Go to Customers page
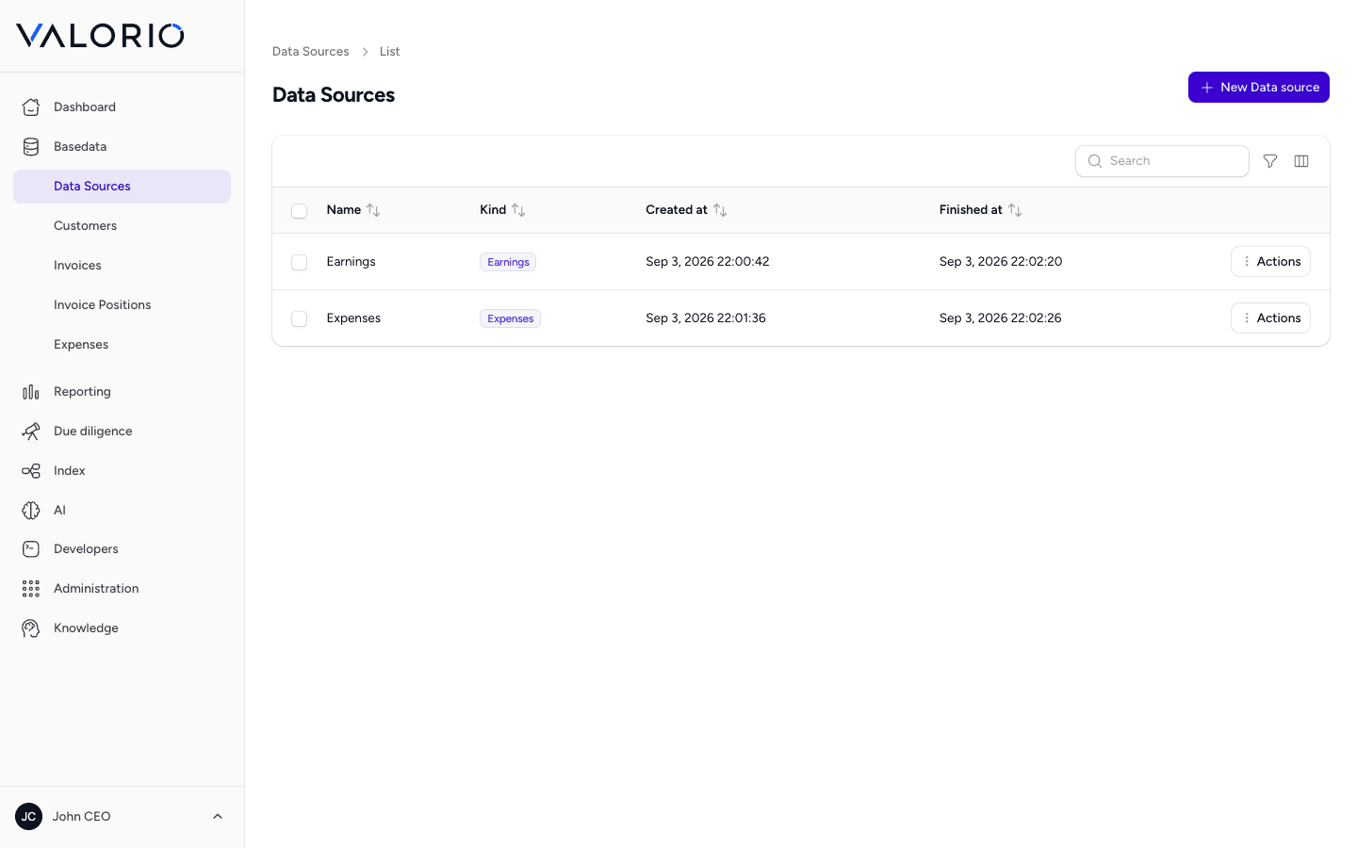This screenshot has height=848, width=1357. click(123, 226)
